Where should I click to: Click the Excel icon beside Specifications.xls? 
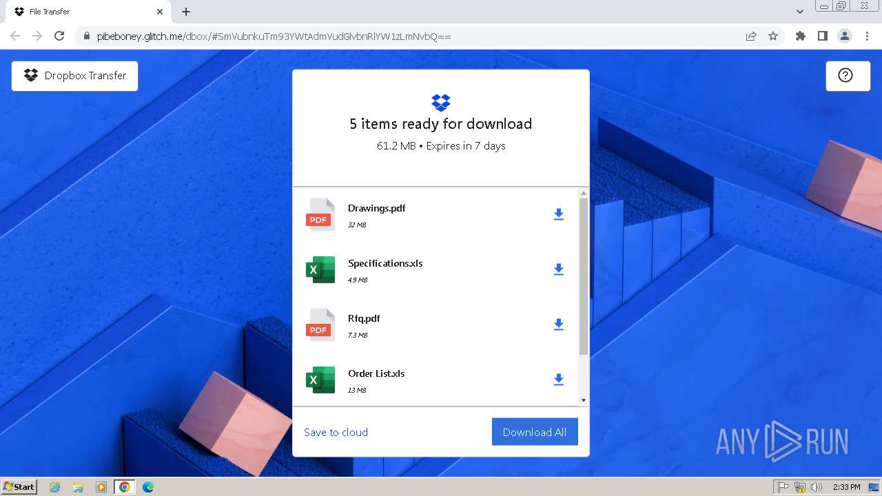click(x=320, y=269)
